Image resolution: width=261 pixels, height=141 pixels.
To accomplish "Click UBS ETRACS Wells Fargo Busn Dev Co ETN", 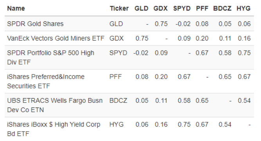I will [x=55, y=105].
